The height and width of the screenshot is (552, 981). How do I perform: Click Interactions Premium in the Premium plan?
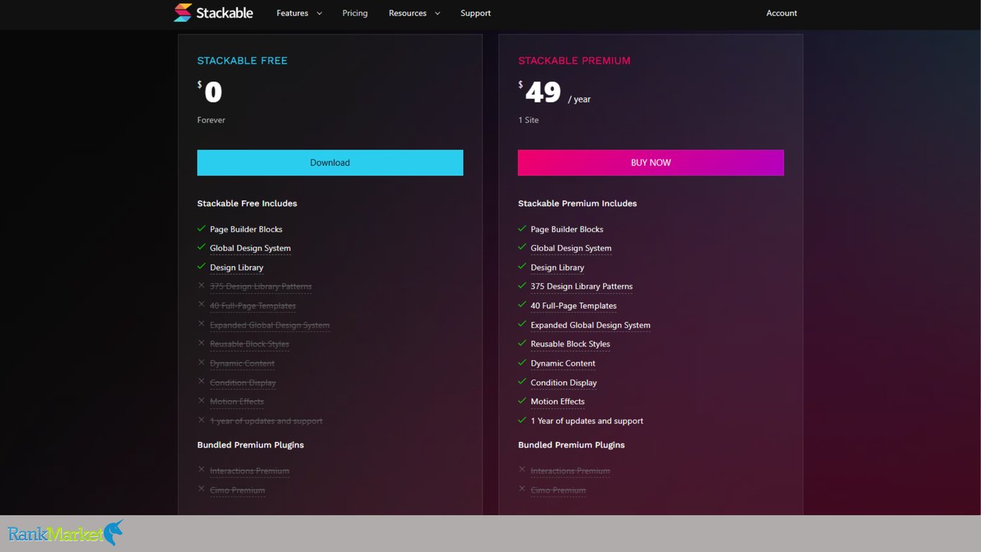pyautogui.click(x=570, y=471)
